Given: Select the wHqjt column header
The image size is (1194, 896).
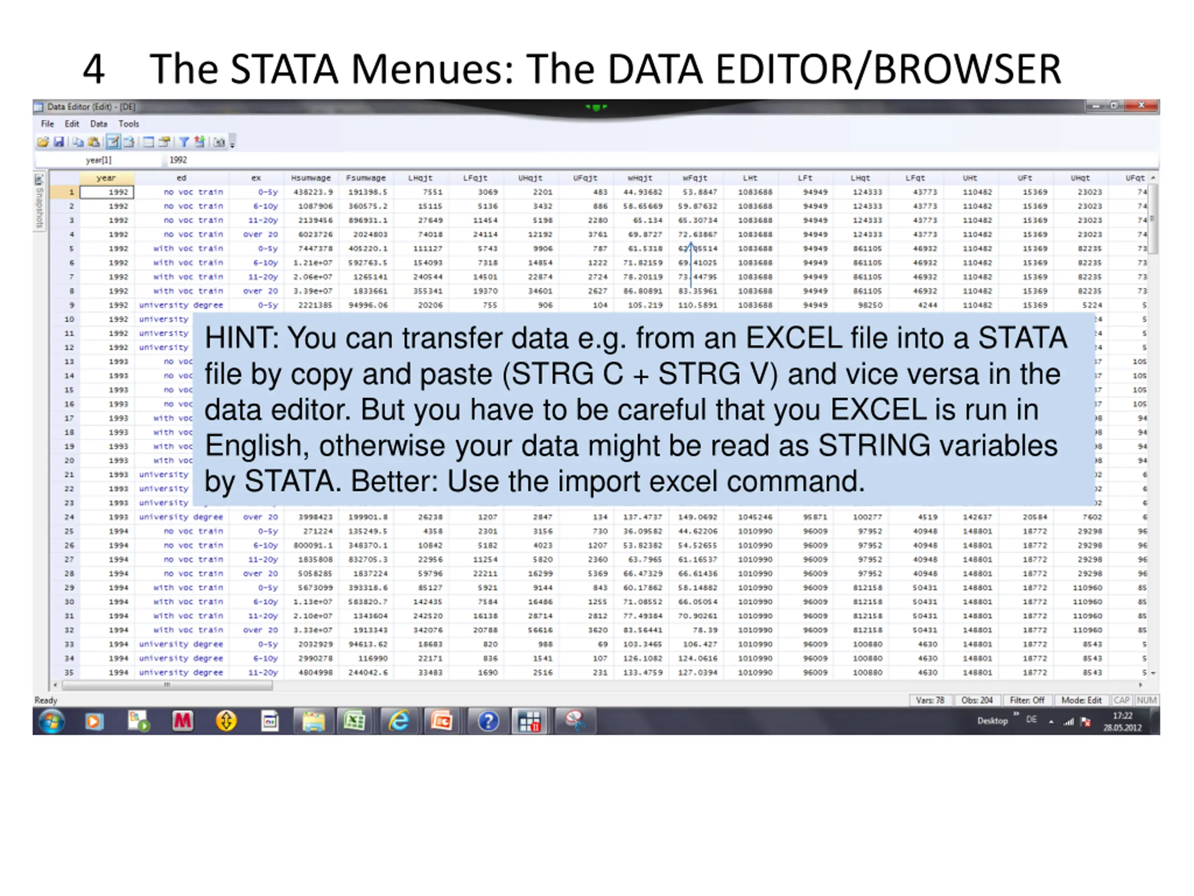Looking at the screenshot, I should [640, 178].
